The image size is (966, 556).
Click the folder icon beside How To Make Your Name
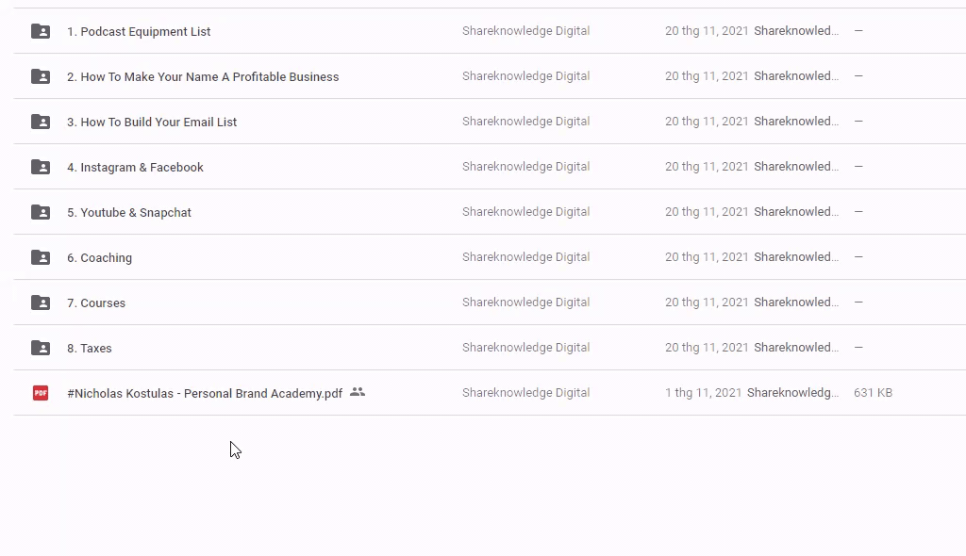pyautogui.click(x=41, y=76)
